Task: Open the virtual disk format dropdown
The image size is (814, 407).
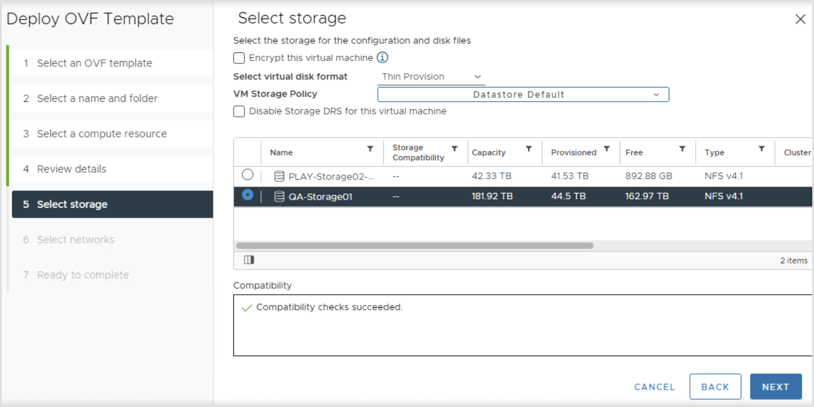Action: pyautogui.click(x=431, y=77)
